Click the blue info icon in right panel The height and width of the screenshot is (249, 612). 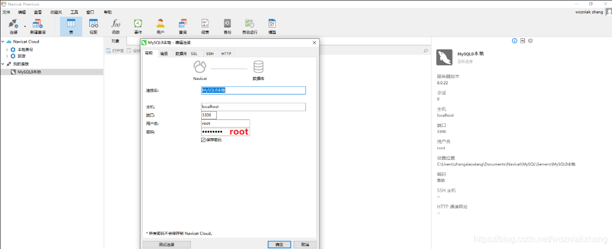pos(515,41)
